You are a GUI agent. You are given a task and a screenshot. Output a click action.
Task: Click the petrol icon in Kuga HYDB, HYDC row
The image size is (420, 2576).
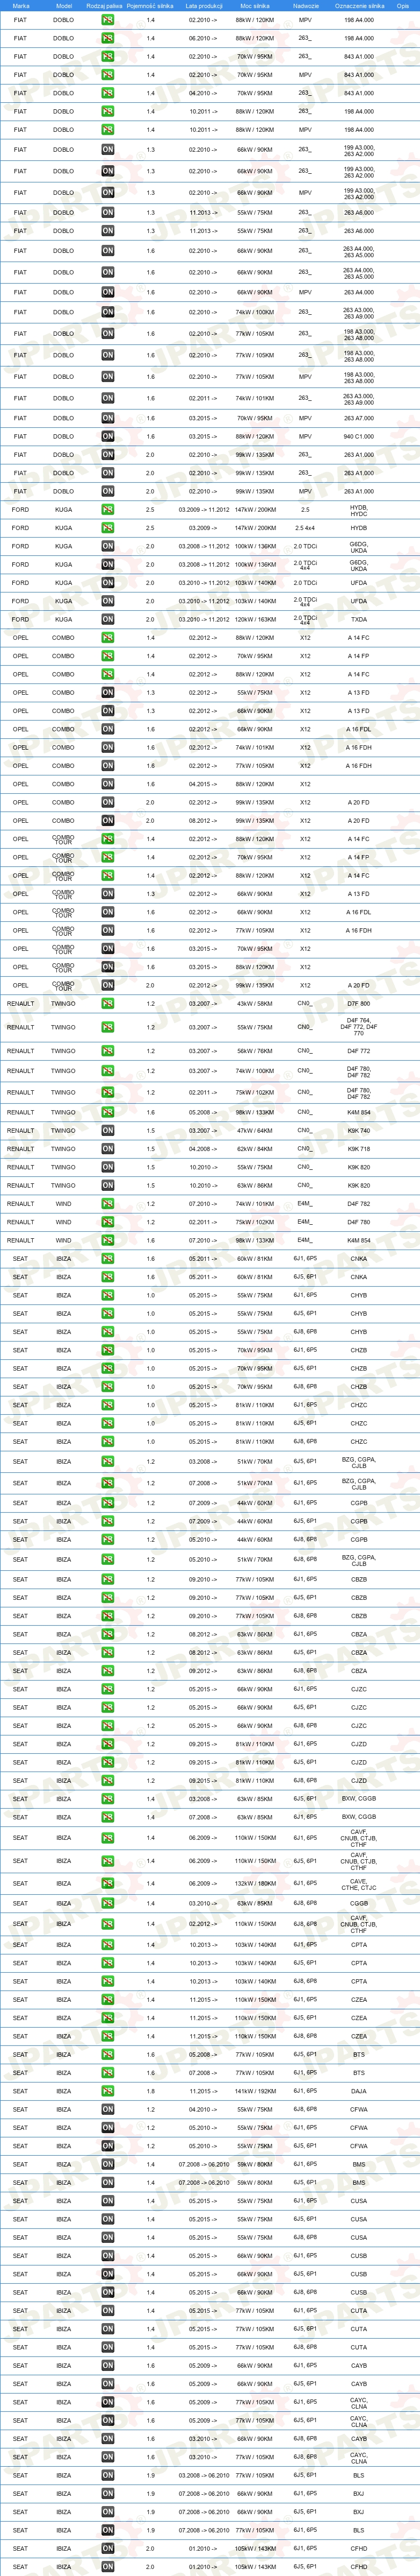pos(108,509)
